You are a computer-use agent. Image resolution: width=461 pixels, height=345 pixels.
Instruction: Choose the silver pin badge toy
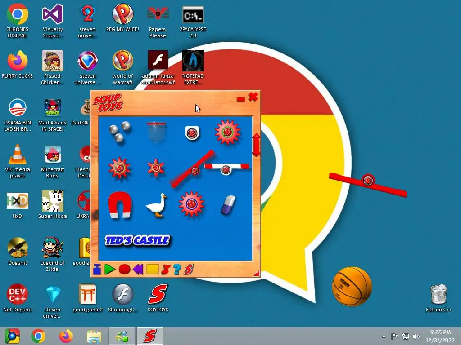(192, 133)
